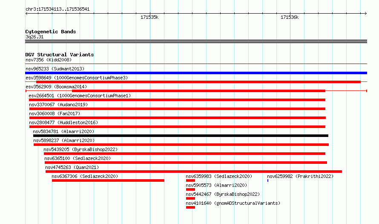Open esv2664501 (1000GenomesConsortiumPhase1) label
Image resolution: width=379 pixels, height=224 pixels.
pyautogui.click(x=80, y=96)
